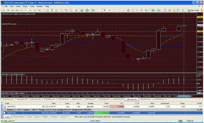The width and height of the screenshot is (204, 123).
Task: Open the EURUSDm,H4 chart tab
Action: click(x=8, y=99)
